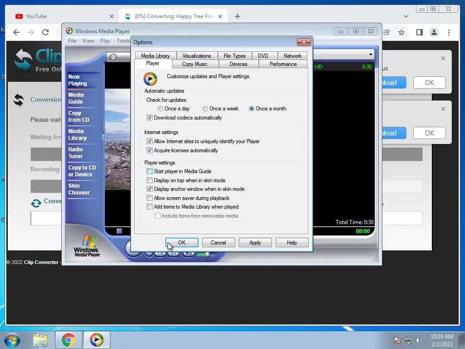Open Media Guide in Media Player

coord(76,98)
